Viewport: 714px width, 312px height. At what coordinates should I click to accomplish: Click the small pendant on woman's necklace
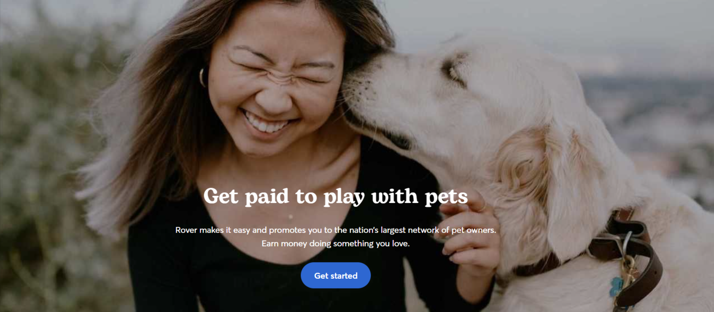(291, 217)
